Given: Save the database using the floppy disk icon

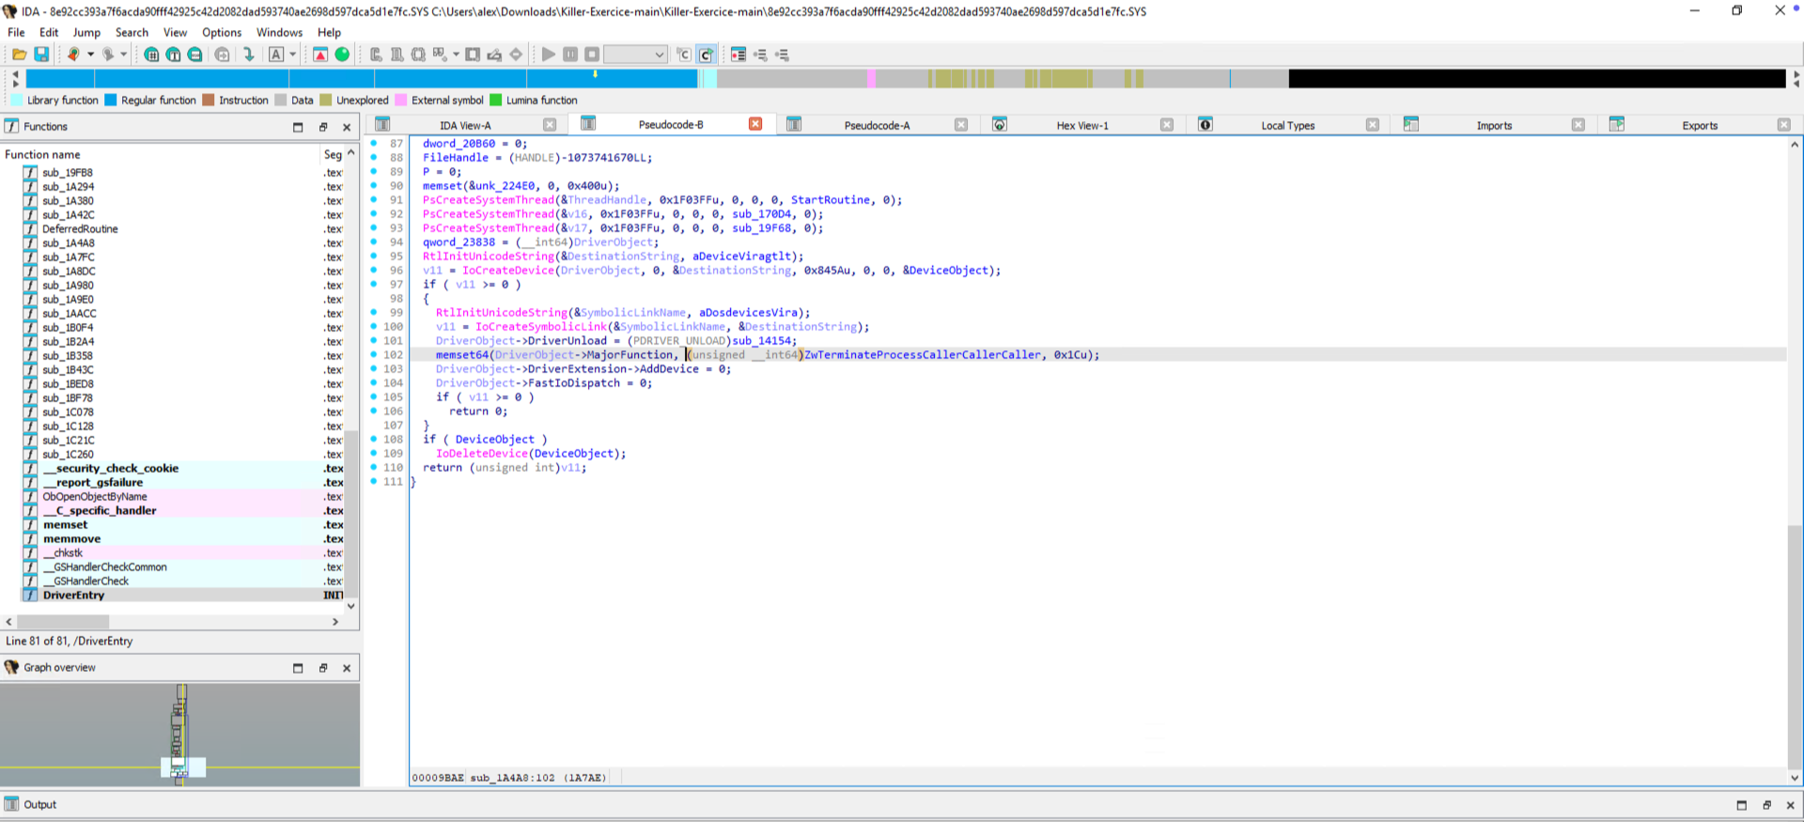Looking at the screenshot, I should tap(41, 54).
